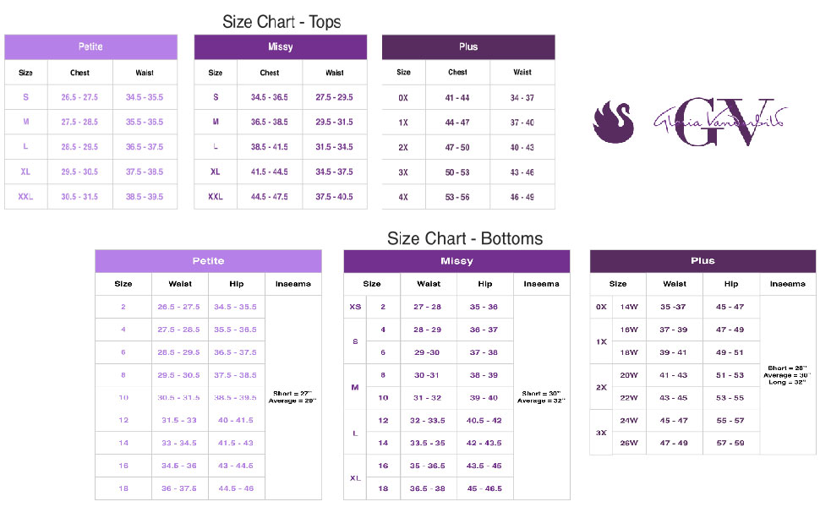The width and height of the screenshot is (820, 507).
Task: Click the Inseams column header in Plus bottoms
Action: tap(787, 284)
